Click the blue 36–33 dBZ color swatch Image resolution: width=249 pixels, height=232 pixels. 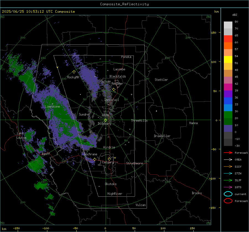tap(228, 101)
